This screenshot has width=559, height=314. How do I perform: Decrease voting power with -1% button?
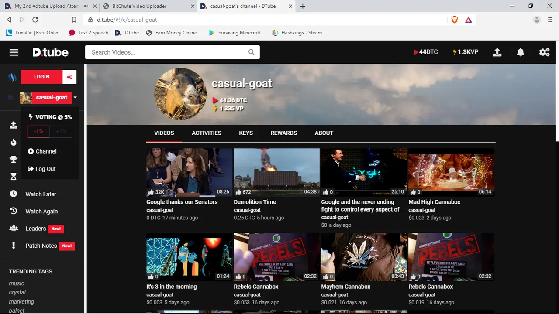(38, 132)
